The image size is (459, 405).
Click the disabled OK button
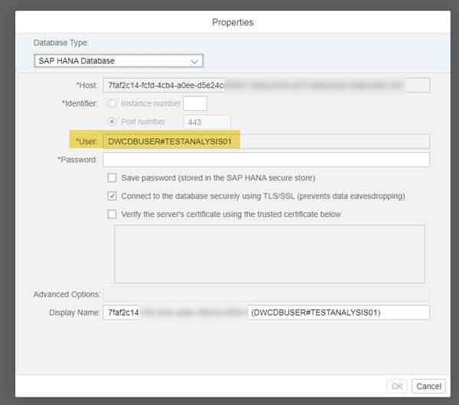tap(397, 387)
